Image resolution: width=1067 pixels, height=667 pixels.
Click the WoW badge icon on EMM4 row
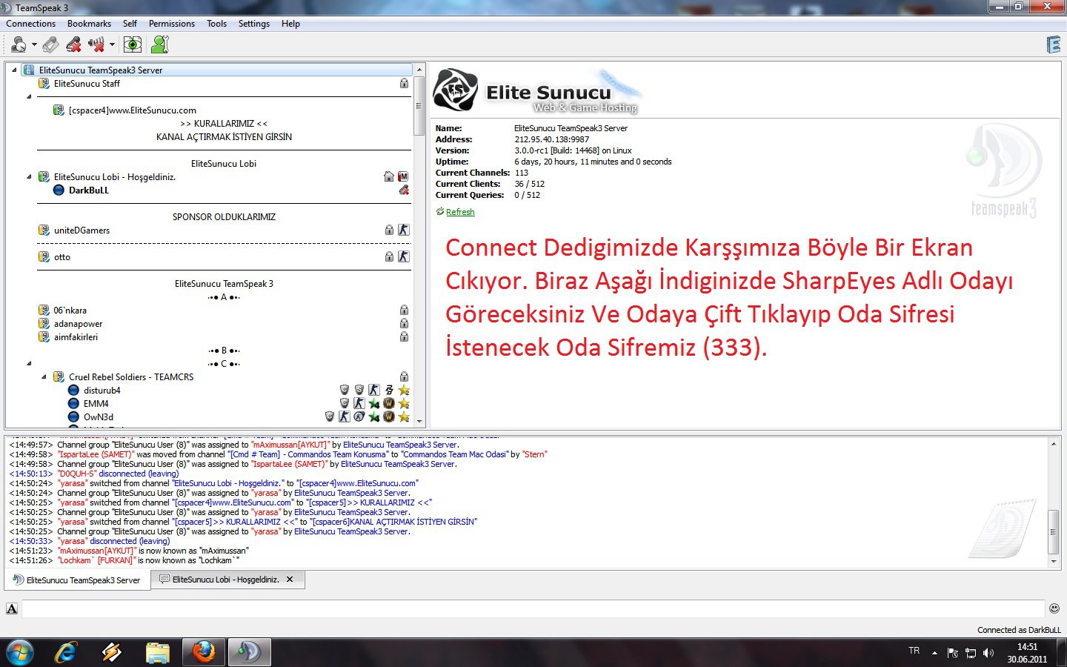(389, 403)
